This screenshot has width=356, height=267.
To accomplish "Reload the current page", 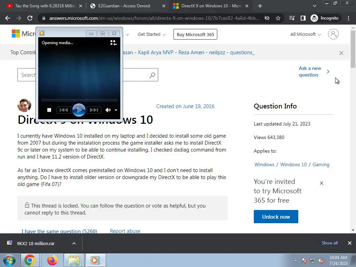I will [30, 18].
